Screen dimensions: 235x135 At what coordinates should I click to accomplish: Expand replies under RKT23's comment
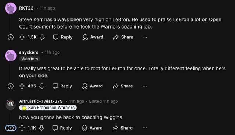pos(11,37)
